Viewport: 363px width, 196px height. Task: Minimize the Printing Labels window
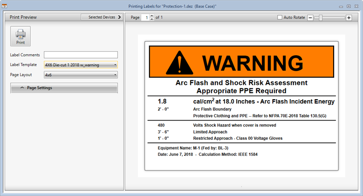pos(340,6)
